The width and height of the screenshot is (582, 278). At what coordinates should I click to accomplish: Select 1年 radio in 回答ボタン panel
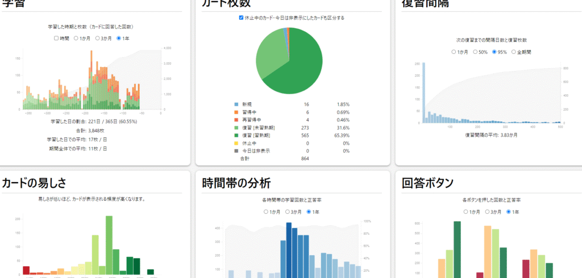(x=509, y=212)
